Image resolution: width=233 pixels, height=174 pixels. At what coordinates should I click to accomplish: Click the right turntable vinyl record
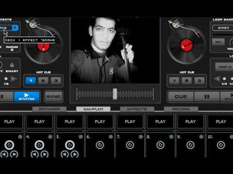click(x=186, y=45)
